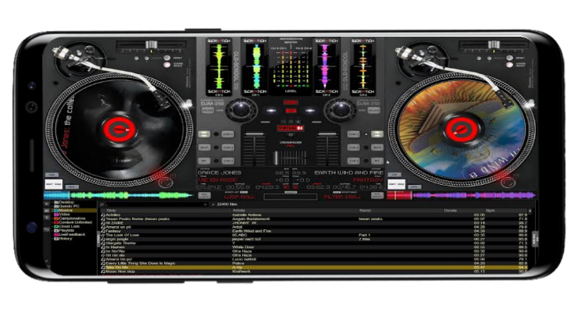
Task: Open the Campionatore folder
Action: pos(70,218)
